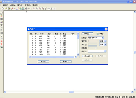Click the edit note icon atop left sidebar
Viewport: 136px width, 98px height.
[x=2, y=14]
